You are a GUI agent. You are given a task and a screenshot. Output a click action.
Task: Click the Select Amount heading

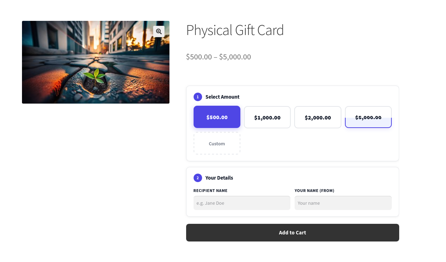222,97
